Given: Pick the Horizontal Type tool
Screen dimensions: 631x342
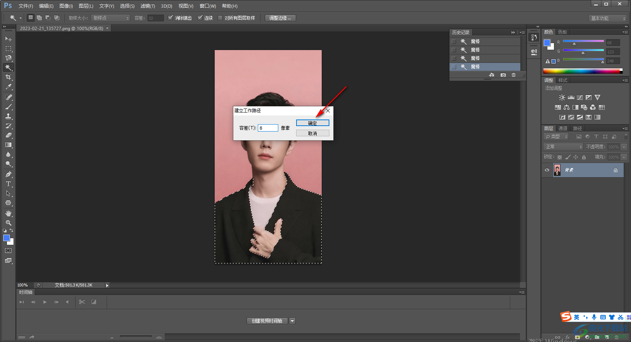Looking at the screenshot, I should pos(8,184).
